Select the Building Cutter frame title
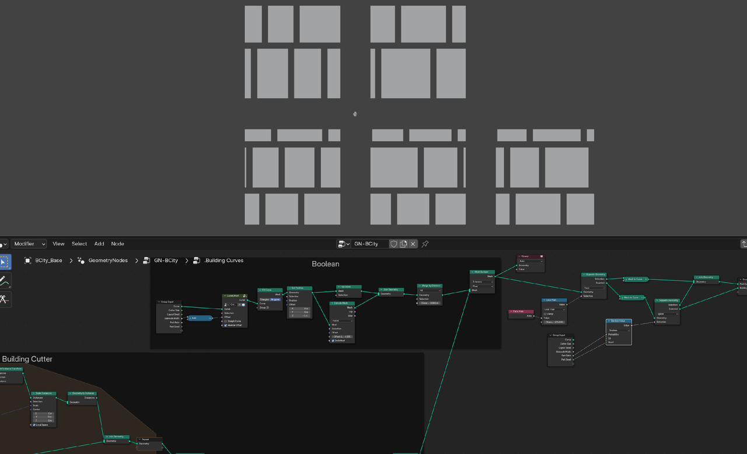The height and width of the screenshot is (454, 747). point(27,359)
